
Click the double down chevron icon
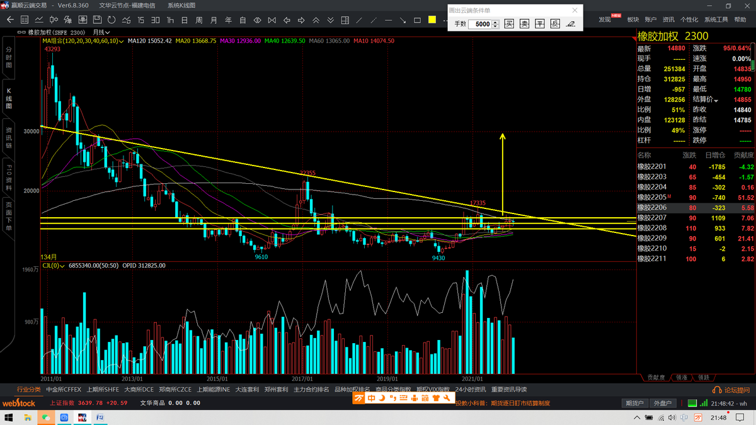point(330,20)
